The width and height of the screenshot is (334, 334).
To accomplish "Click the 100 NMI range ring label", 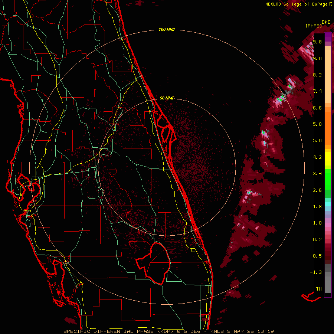I will tap(167, 29).
